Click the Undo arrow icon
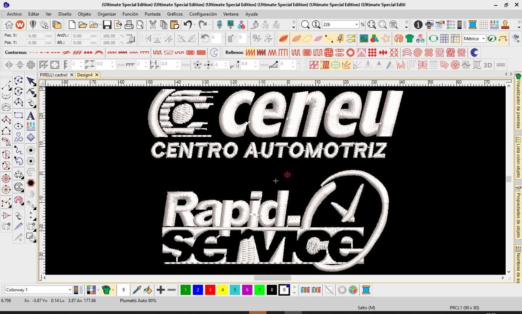Screen dimensions: 522x314 188,25
